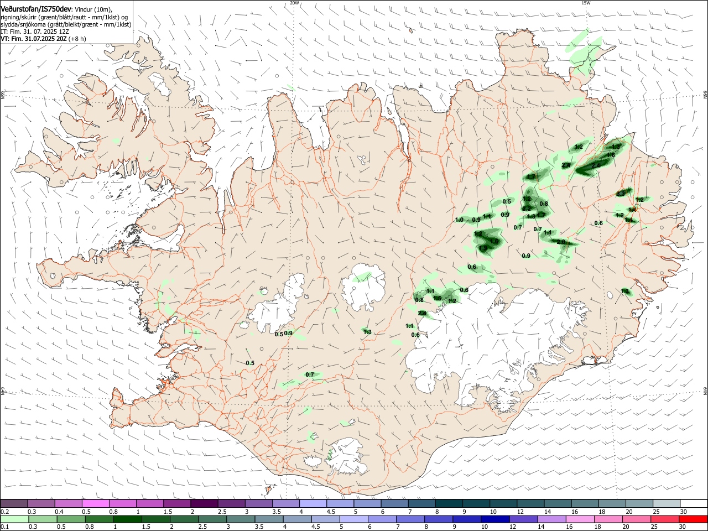This screenshot has width=708, height=531.
Task: Click the 'slydda/snjókoma' legend description line
Action: [x=66, y=24]
